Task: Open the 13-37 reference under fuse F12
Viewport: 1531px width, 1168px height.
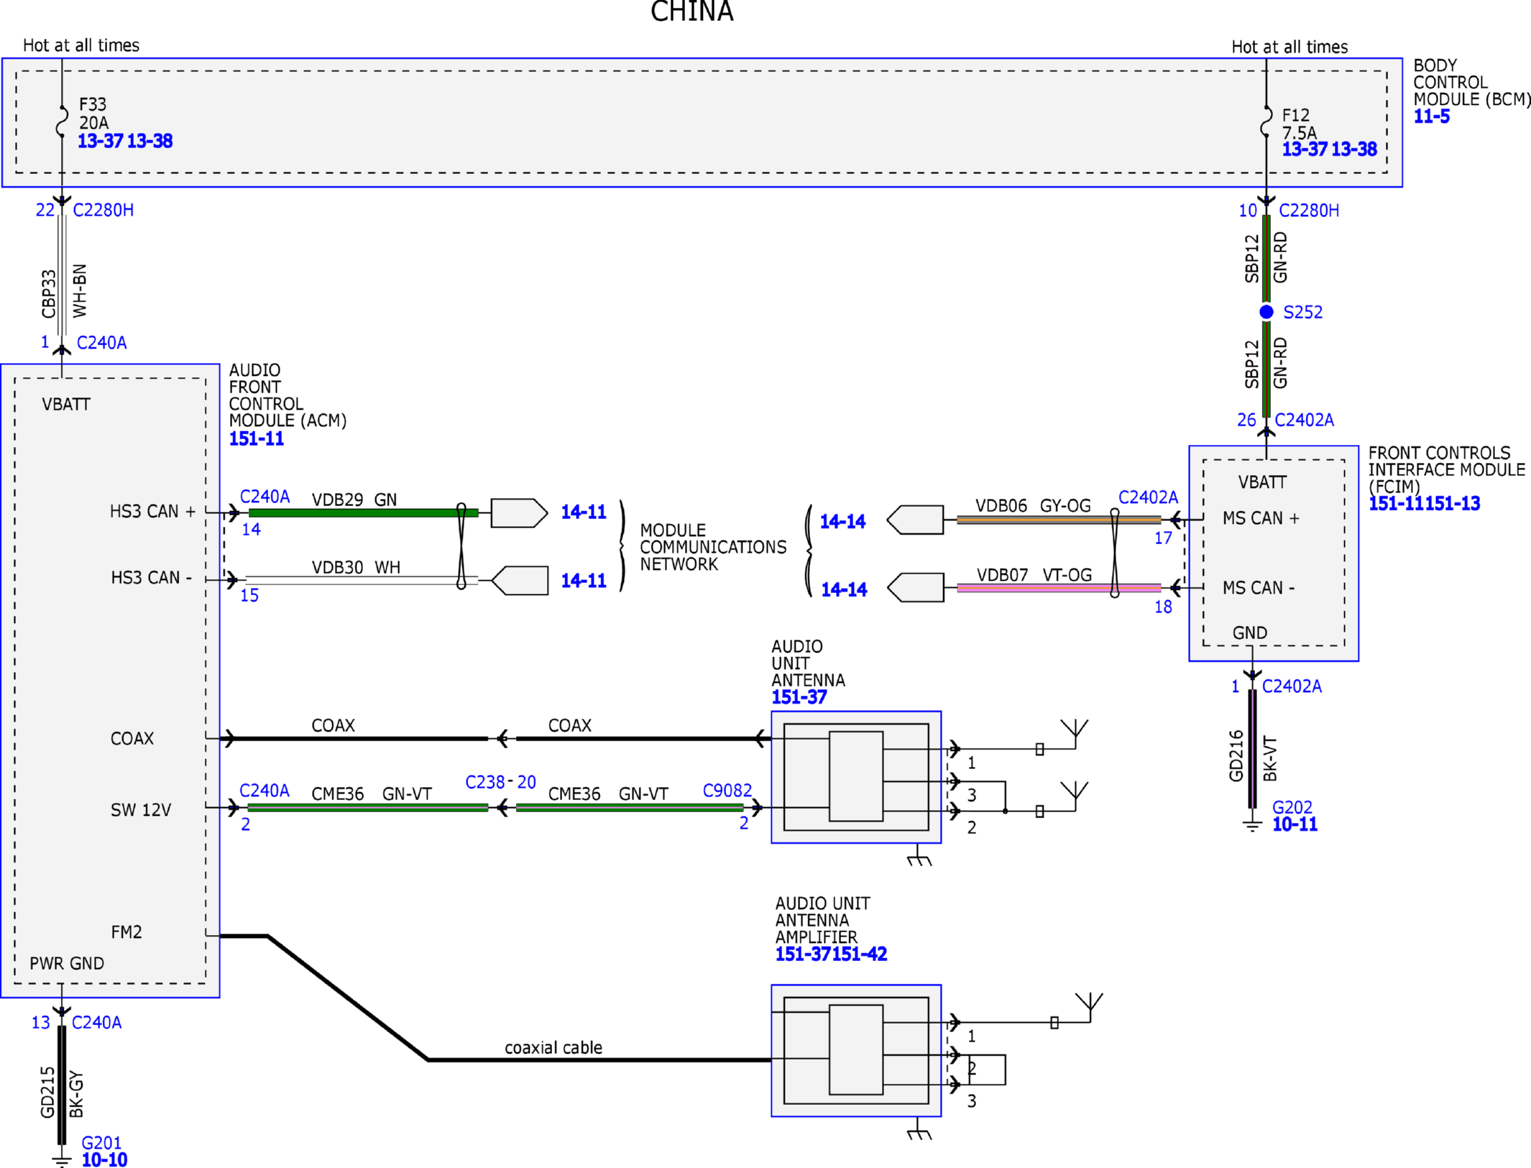Action: click(x=1305, y=150)
